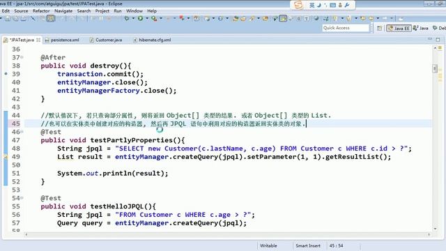
Task: Switch to the Customer.java tab
Action: pos(106,40)
